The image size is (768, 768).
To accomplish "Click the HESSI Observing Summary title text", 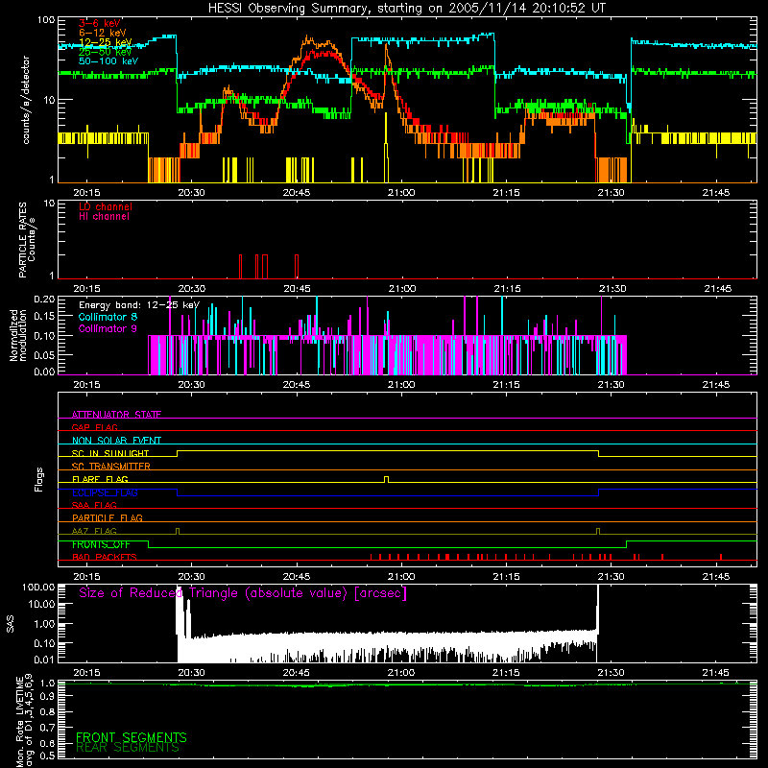I will coord(406,8).
